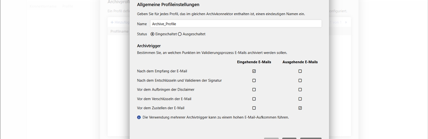
Task: Switch to the Konnektorname tab
Action: 43,6
